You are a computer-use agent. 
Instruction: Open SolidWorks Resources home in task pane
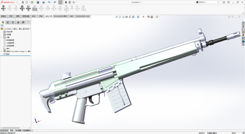pyautogui.click(x=243, y=23)
